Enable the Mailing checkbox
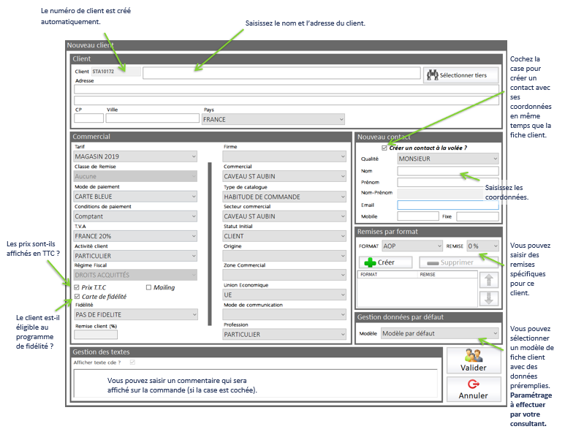The height and width of the screenshot is (440, 565). (x=149, y=287)
